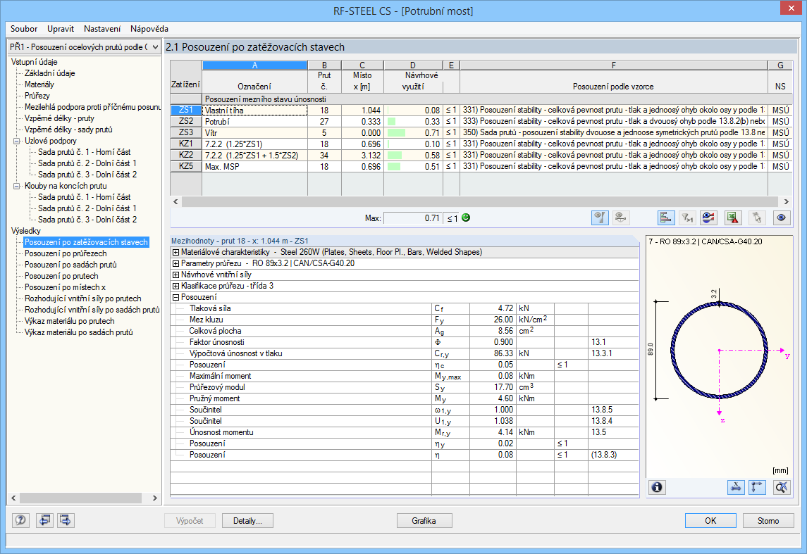Viewport: 807px width, 554px height.
Task: Open Posouzení po průřezech results
Action: click(x=66, y=253)
